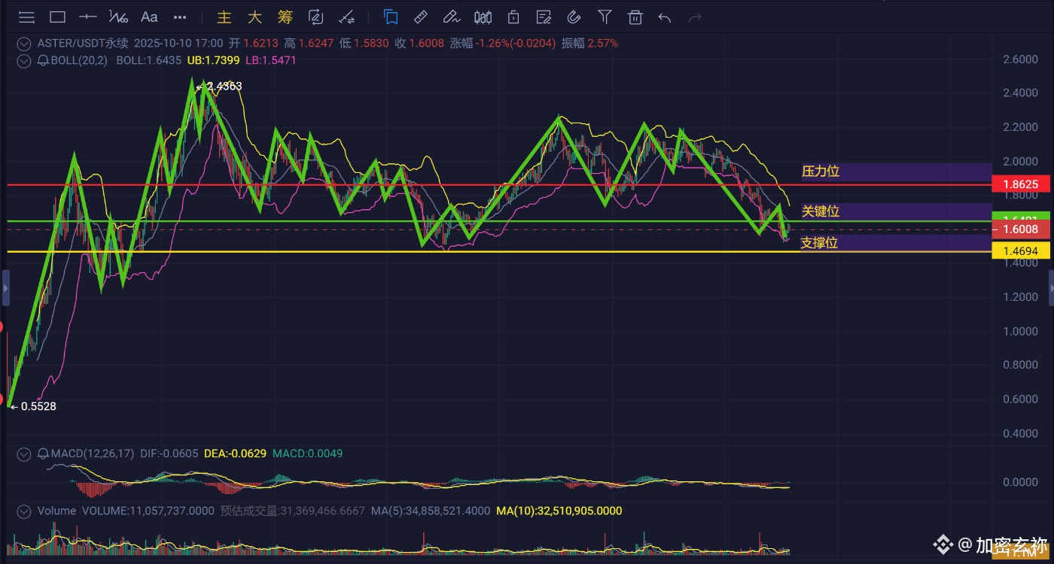Screen dimensions: 1054x564
Task: Click the undo arrow icon
Action: (664, 17)
